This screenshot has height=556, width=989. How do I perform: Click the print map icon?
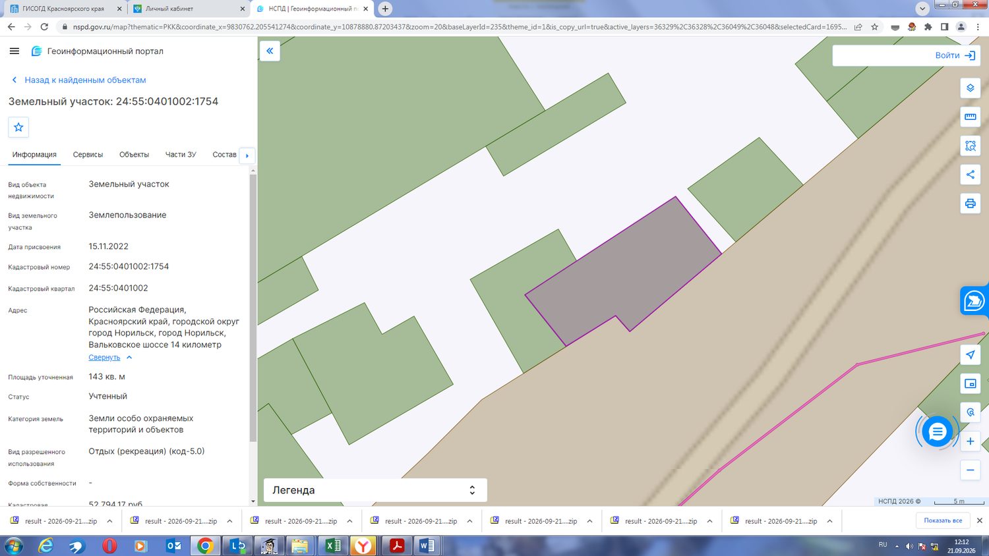coord(970,204)
